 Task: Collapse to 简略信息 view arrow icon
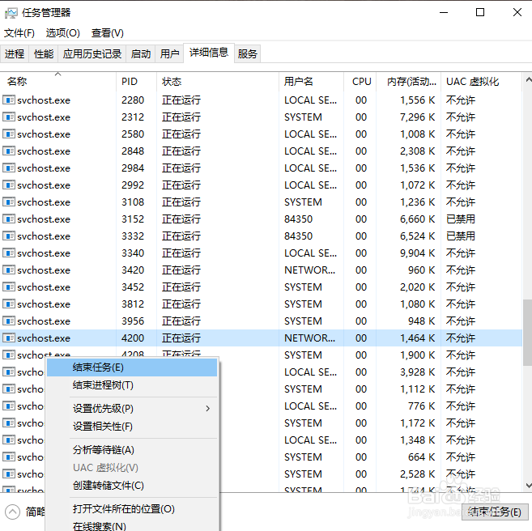[x=13, y=512]
